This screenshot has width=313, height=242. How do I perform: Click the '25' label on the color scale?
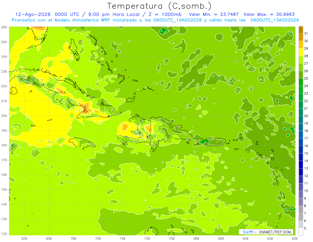pos(306,78)
